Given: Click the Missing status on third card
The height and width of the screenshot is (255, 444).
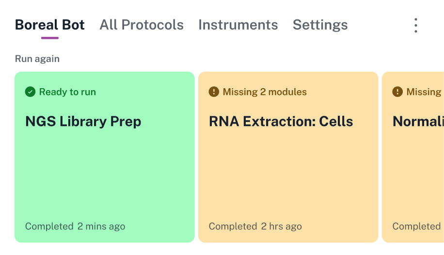Looking at the screenshot, I should [424, 92].
